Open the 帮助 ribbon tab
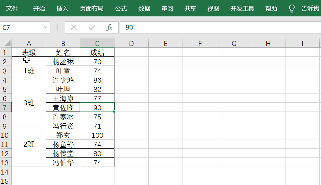This screenshot has width=321, height=185. (x=271, y=9)
